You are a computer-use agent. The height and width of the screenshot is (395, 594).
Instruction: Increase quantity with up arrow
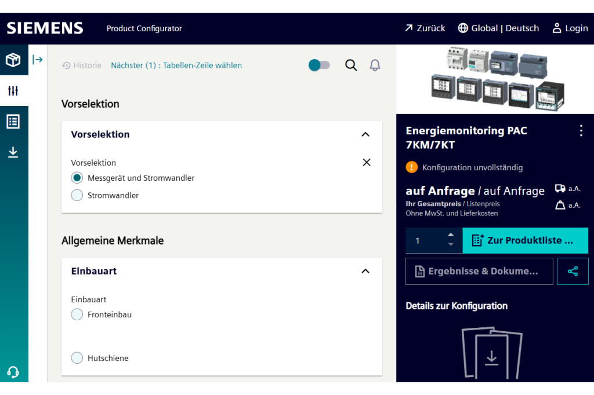pyautogui.click(x=450, y=235)
